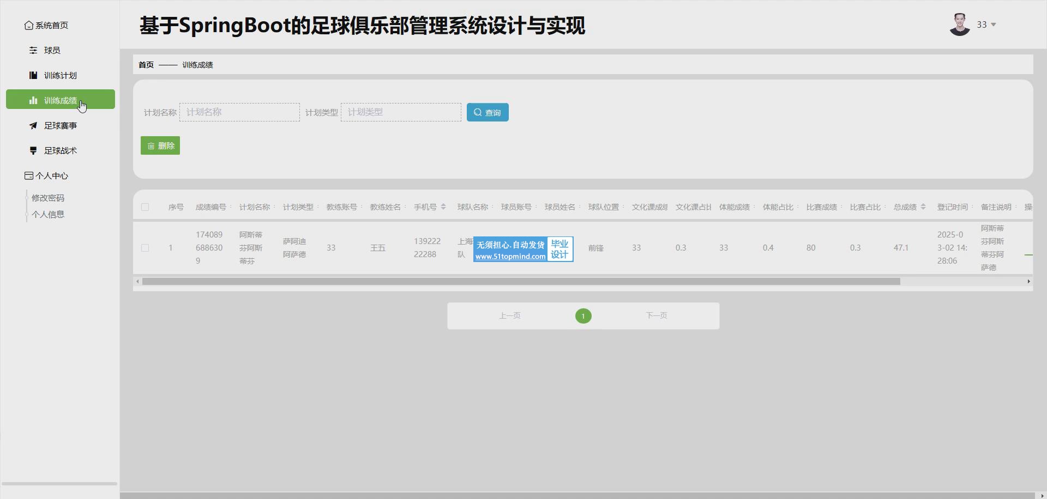Click the 训练计划 book icon
The image size is (1047, 499).
coord(33,75)
